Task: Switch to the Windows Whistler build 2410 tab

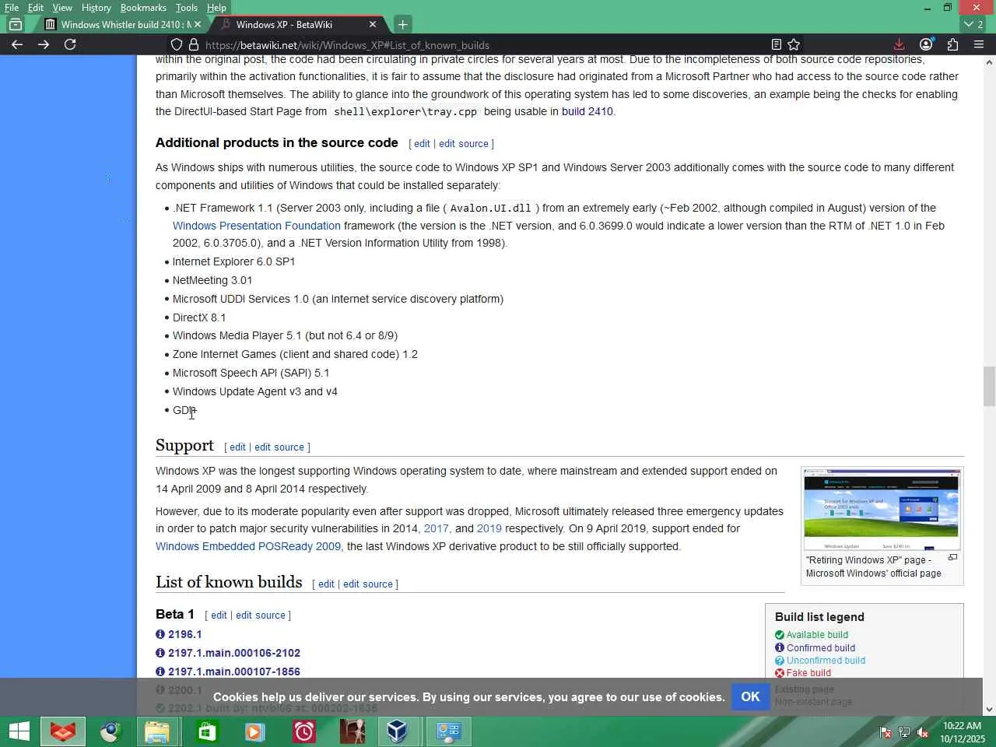Action: (123, 24)
